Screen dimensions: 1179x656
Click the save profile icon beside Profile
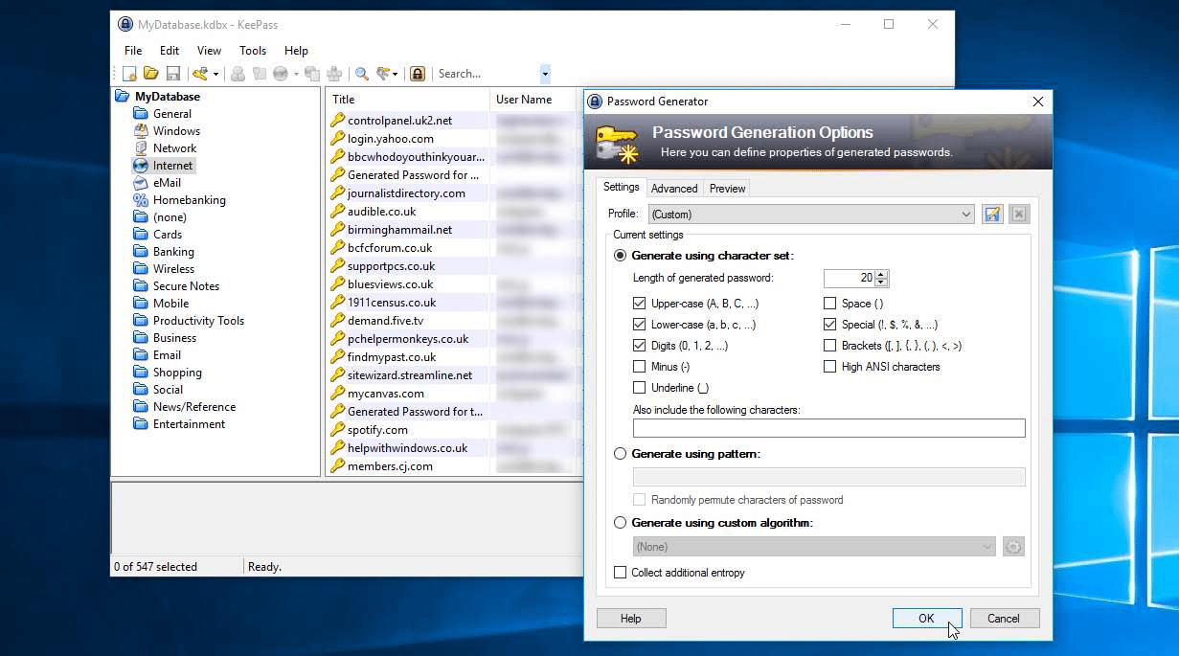992,215
